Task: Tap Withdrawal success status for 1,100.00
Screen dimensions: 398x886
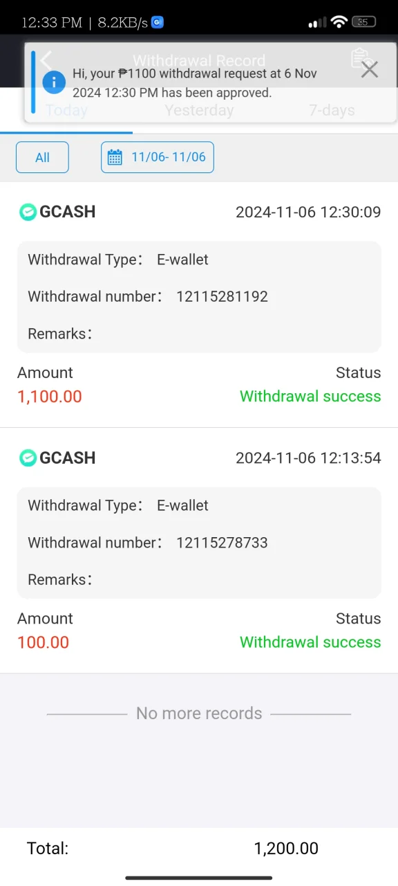Action: [x=310, y=396]
